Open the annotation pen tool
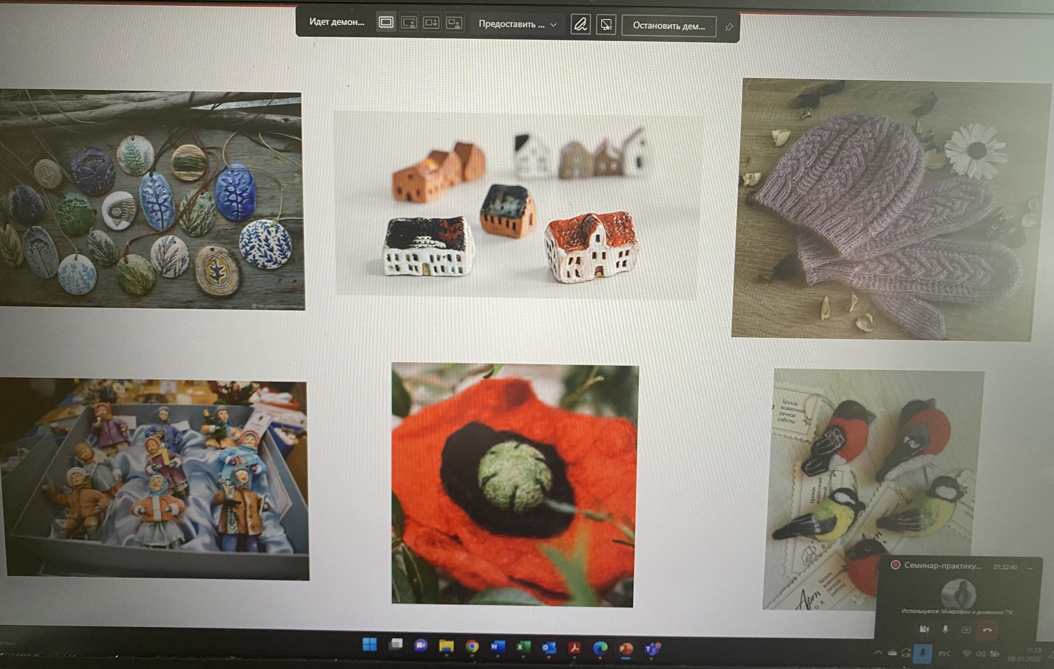Image resolution: width=1054 pixels, height=669 pixels. click(581, 24)
